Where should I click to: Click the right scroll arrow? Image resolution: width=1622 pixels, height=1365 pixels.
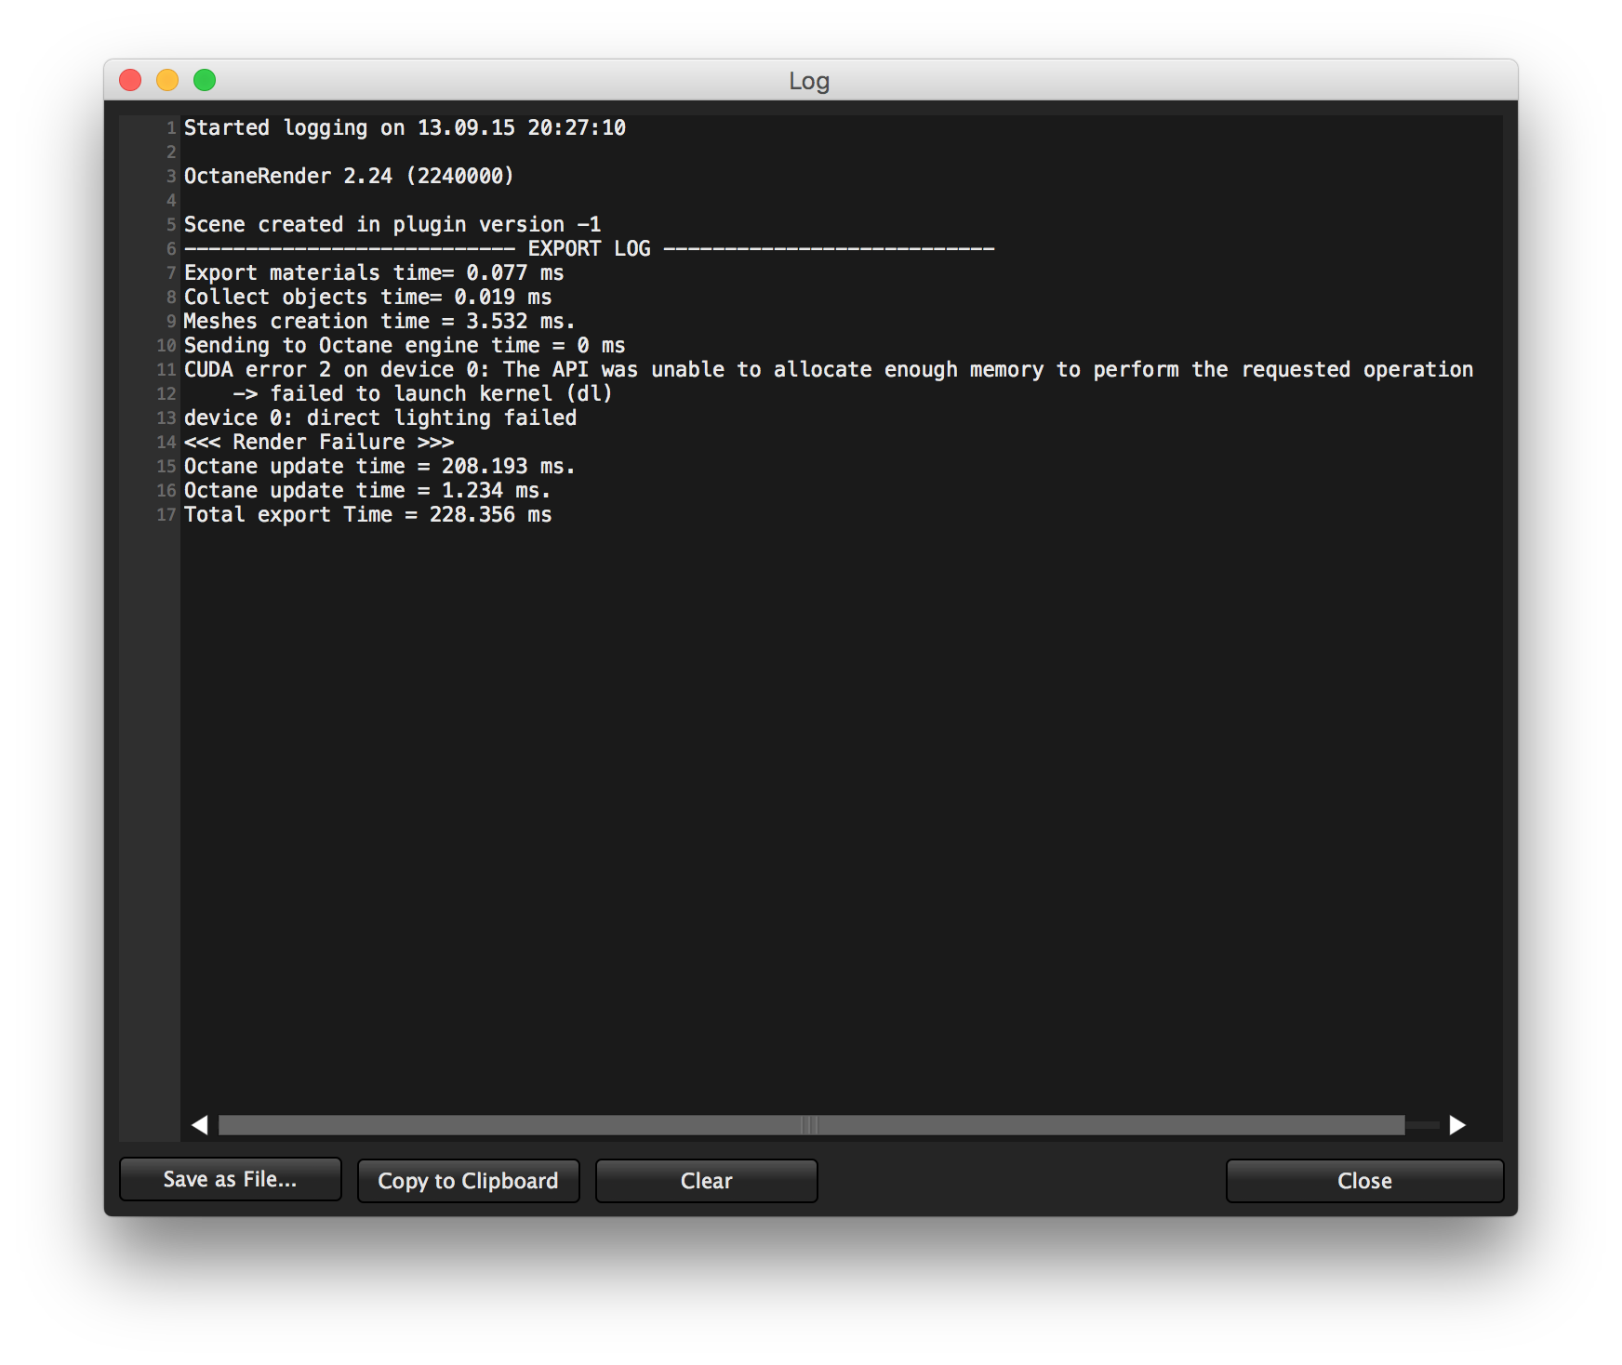tap(1457, 1125)
